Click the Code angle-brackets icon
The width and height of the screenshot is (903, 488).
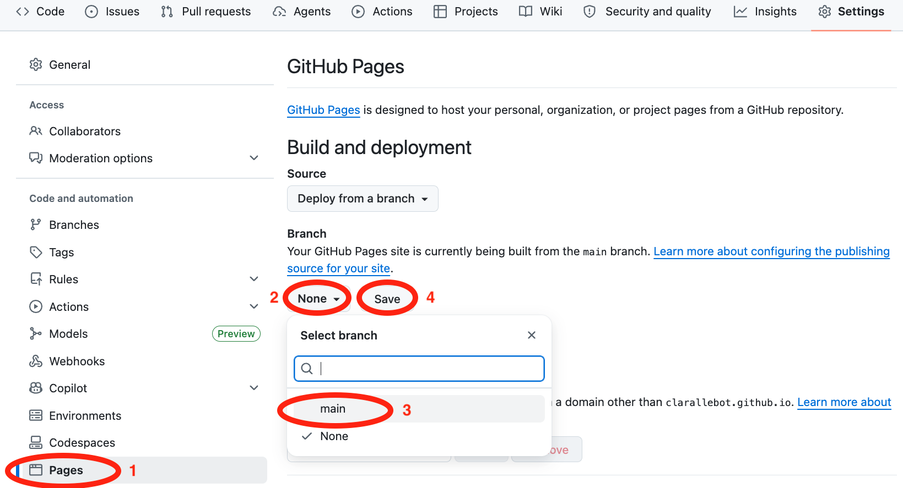[23, 12]
